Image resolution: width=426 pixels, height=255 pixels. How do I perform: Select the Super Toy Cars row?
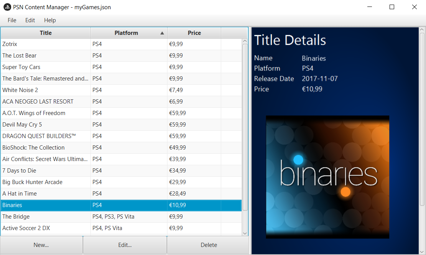pyautogui.click(x=121, y=67)
